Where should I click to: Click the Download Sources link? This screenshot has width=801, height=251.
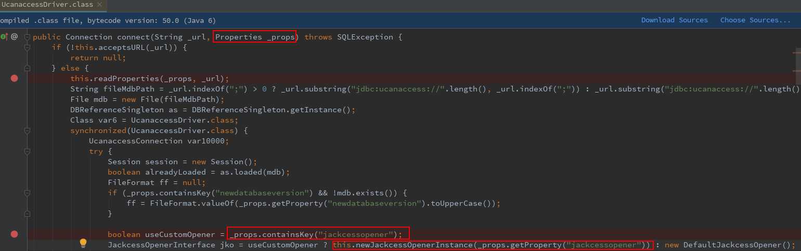coord(674,20)
